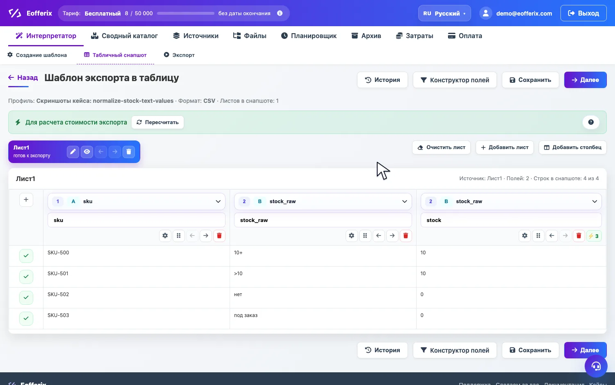The width and height of the screenshot is (615, 385).
Task: Click Пересчитать button
Action: 157,122
